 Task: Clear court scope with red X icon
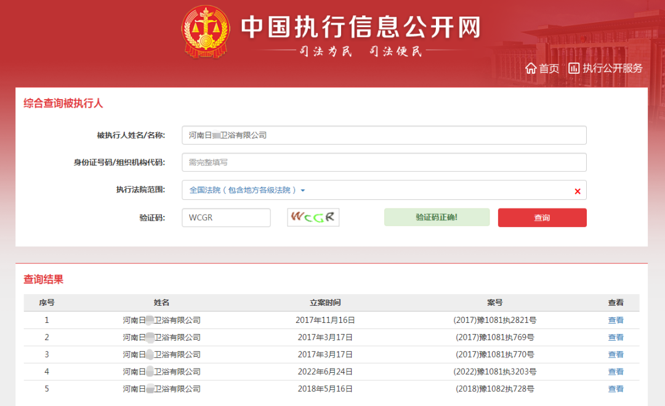click(578, 191)
